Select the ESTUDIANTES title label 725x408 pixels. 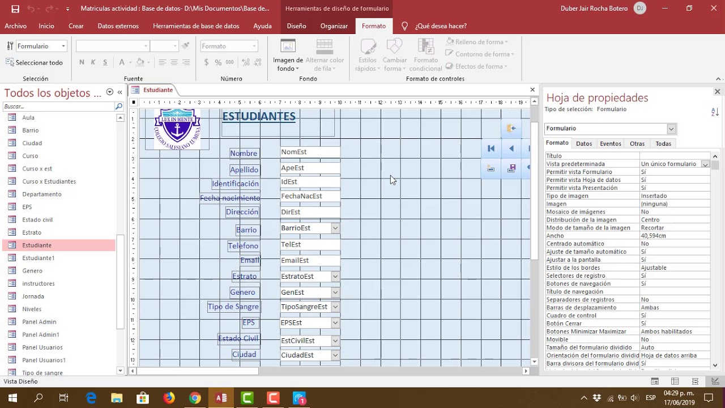[x=259, y=116]
